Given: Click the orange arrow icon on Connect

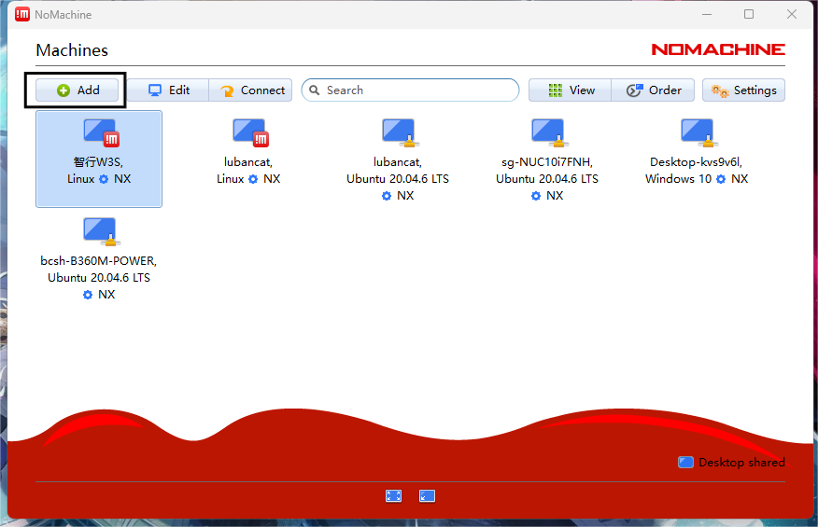Looking at the screenshot, I should (x=227, y=91).
